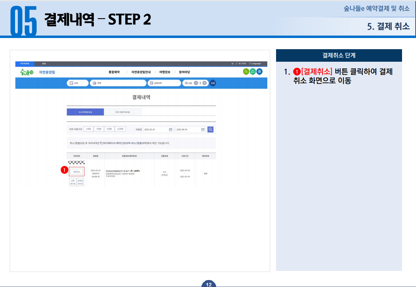The height and width of the screenshot is (287, 416).
Task: Switch to the 숙소/야영장/숲길 tab
Action: 85,112
